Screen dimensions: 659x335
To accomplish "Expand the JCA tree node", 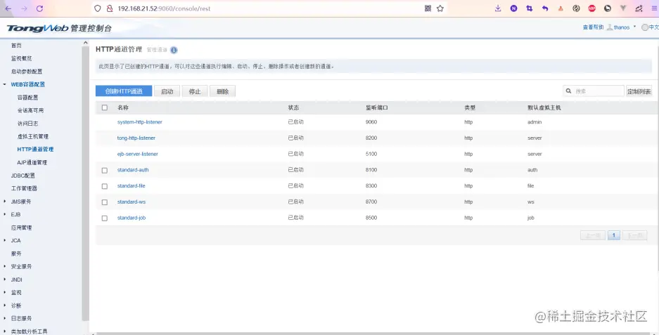I will pos(5,241).
